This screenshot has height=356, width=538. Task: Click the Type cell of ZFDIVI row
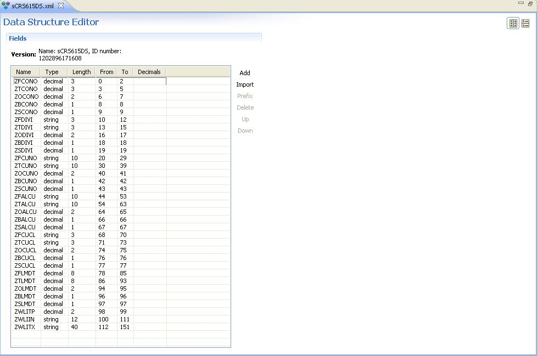click(54, 120)
